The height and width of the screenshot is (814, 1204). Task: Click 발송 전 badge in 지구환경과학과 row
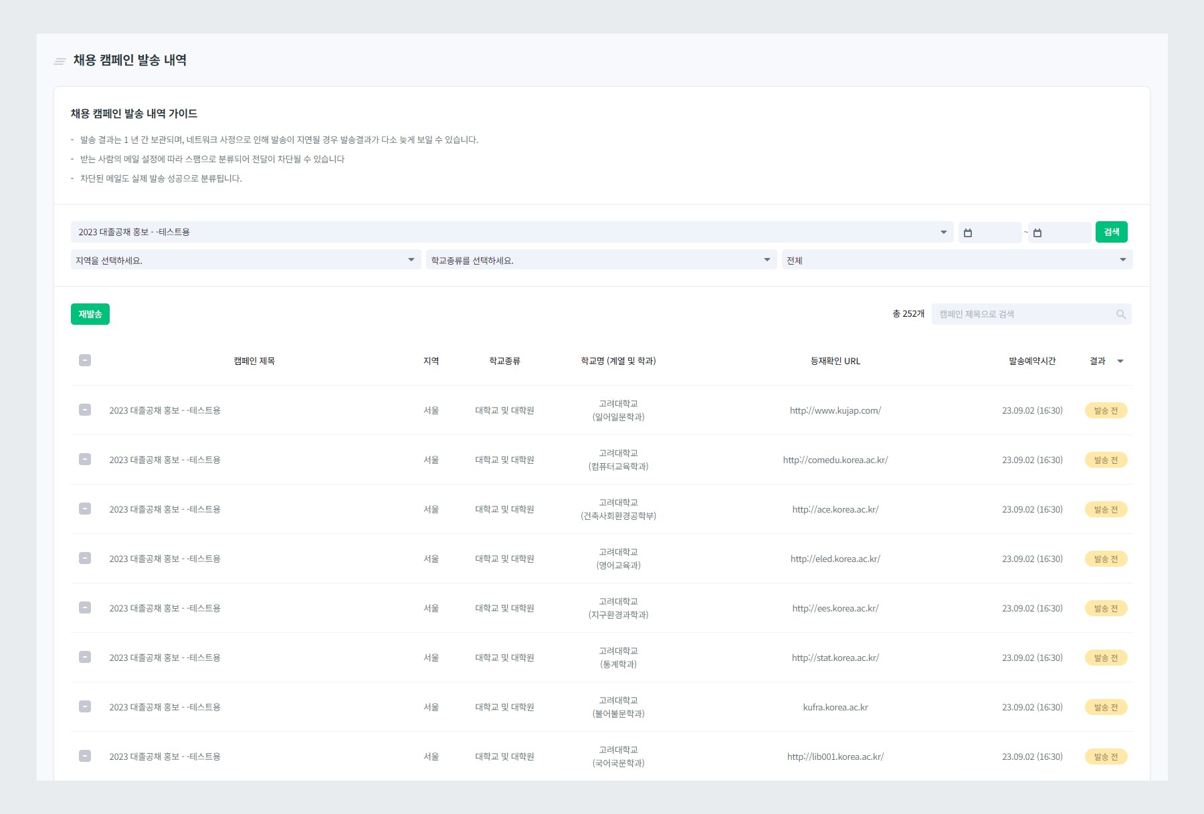tap(1106, 608)
